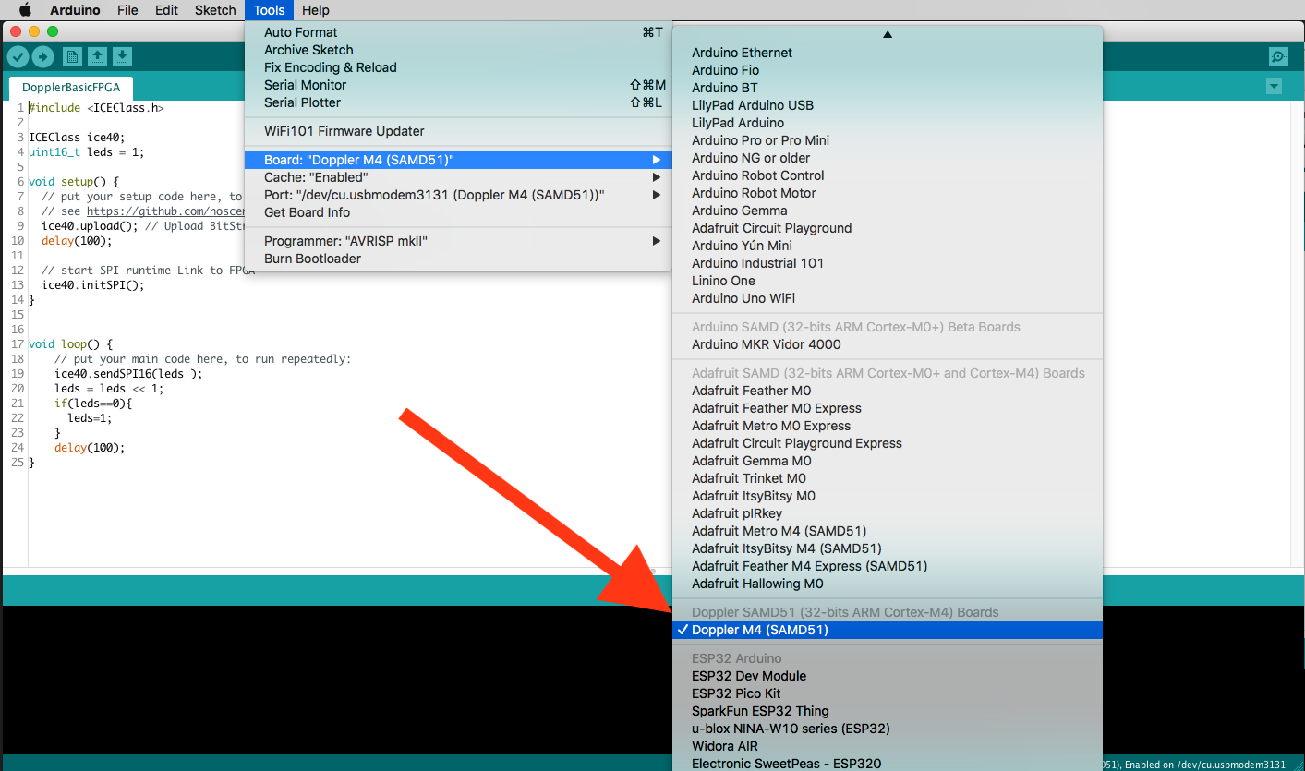Click the Save sketch down-arrow icon

[x=122, y=57]
